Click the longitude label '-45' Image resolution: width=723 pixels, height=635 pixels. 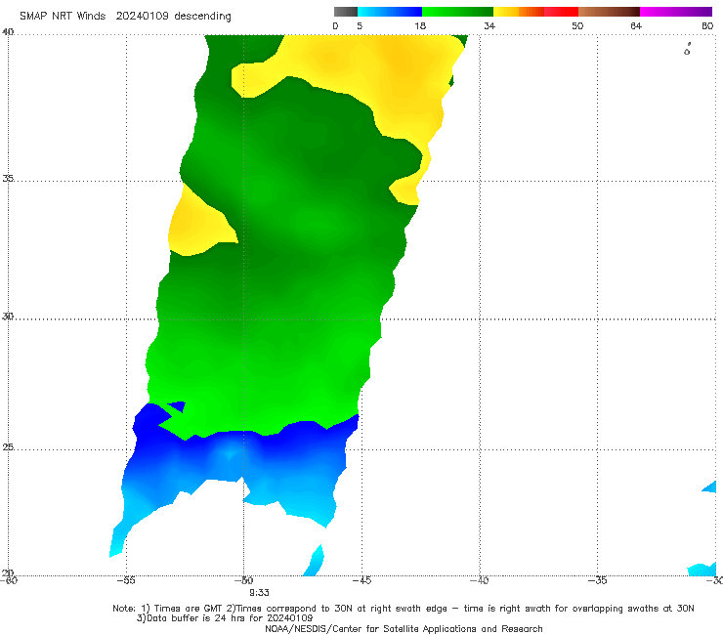click(361, 580)
